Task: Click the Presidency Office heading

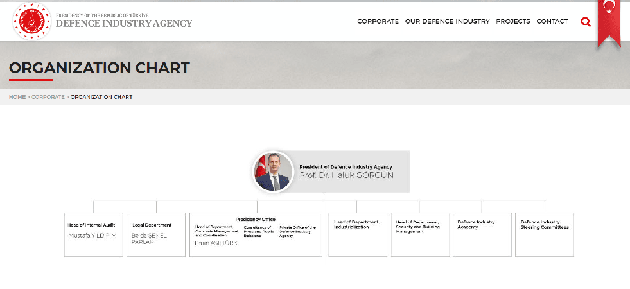Action: tap(255, 219)
